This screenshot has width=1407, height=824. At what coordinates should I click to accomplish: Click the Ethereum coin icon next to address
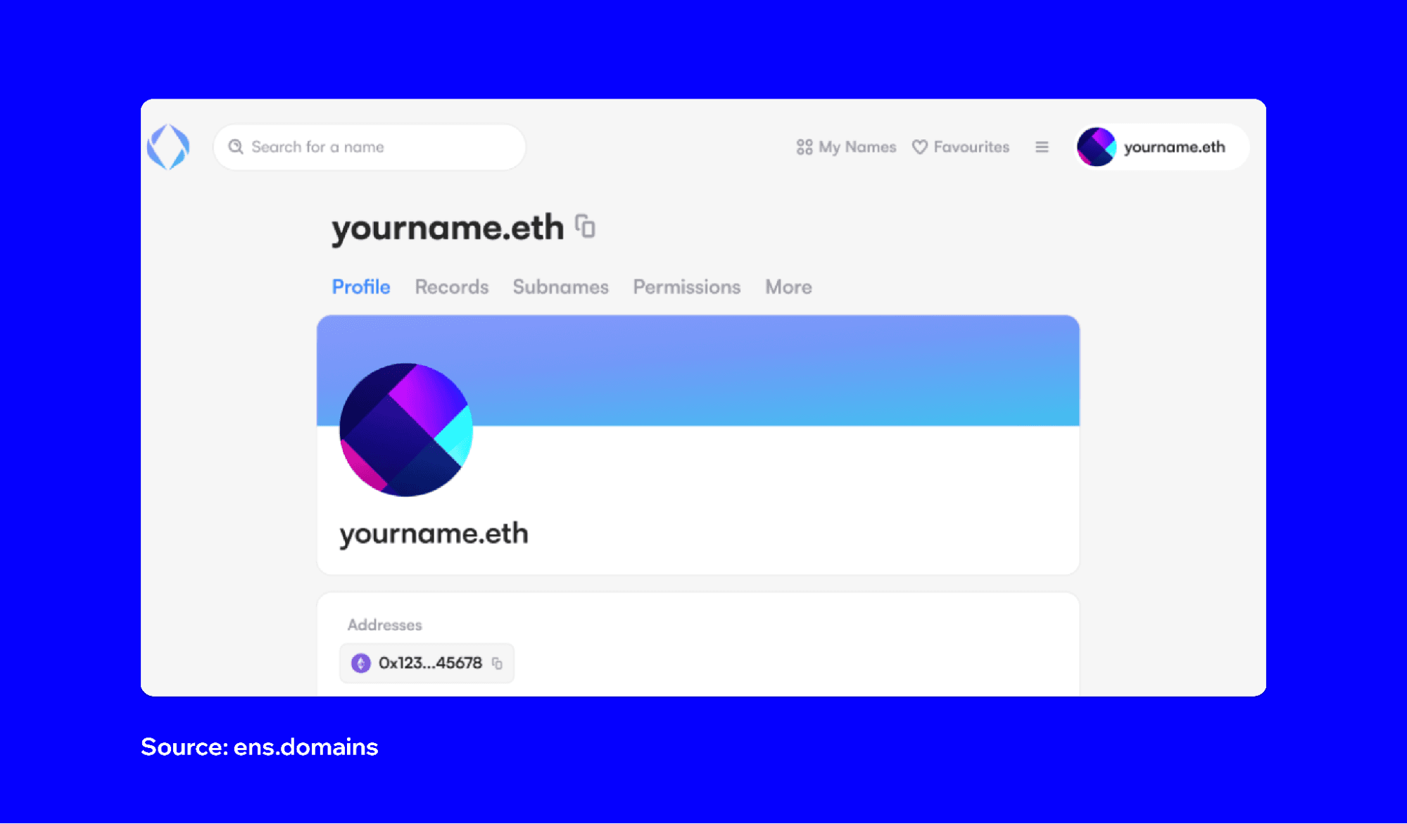(362, 663)
